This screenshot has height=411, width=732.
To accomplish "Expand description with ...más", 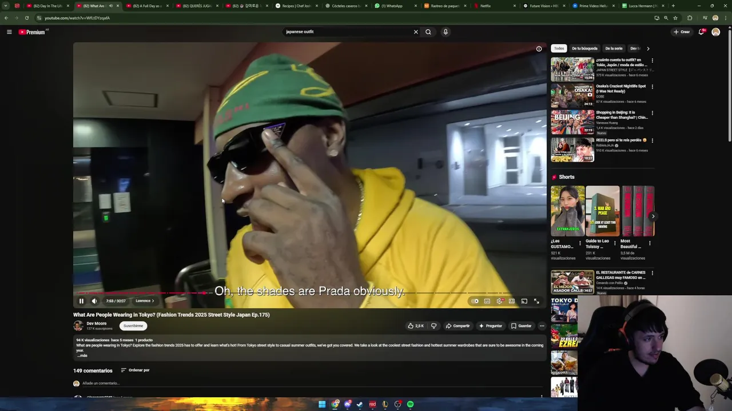I will pyautogui.click(x=82, y=356).
